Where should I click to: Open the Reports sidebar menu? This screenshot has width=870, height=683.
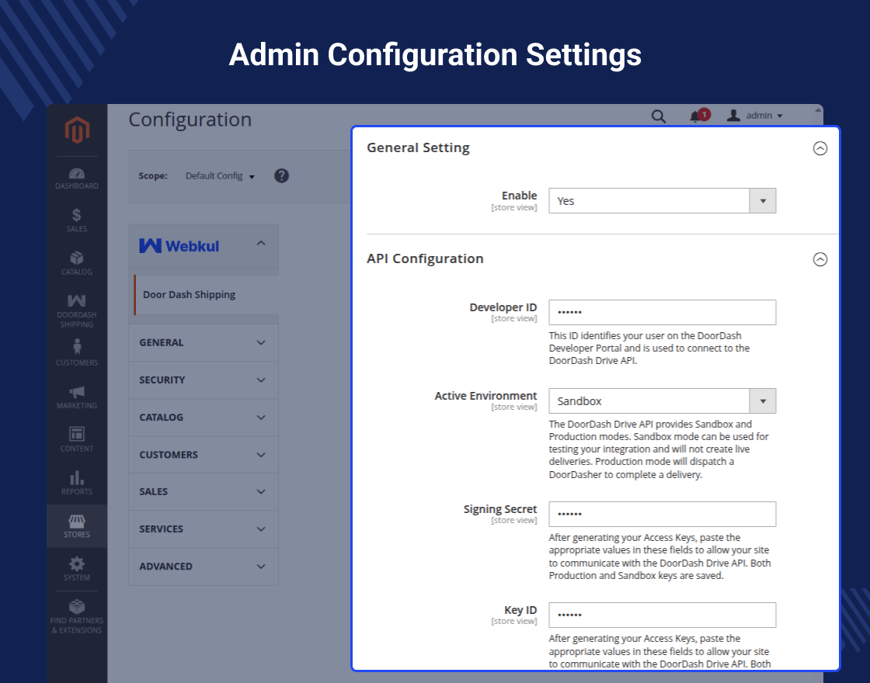77,483
